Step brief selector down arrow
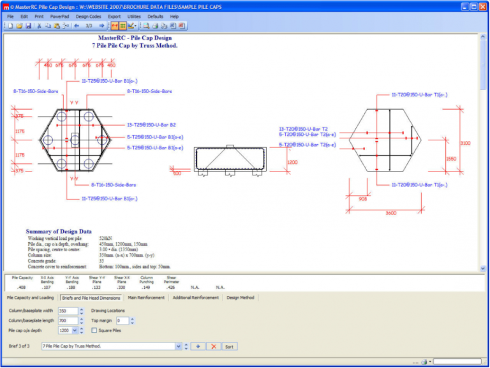This screenshot has width=490, height=368. coord(186,348)
